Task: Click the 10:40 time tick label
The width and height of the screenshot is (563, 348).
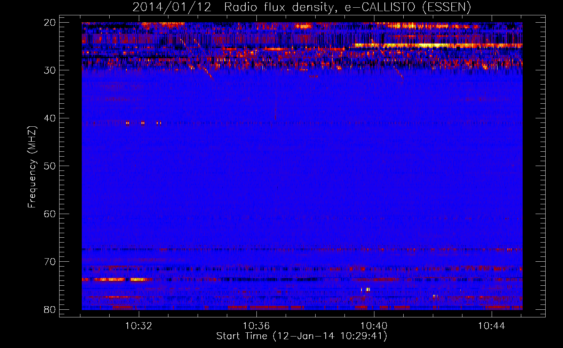Action: [374, 326]
